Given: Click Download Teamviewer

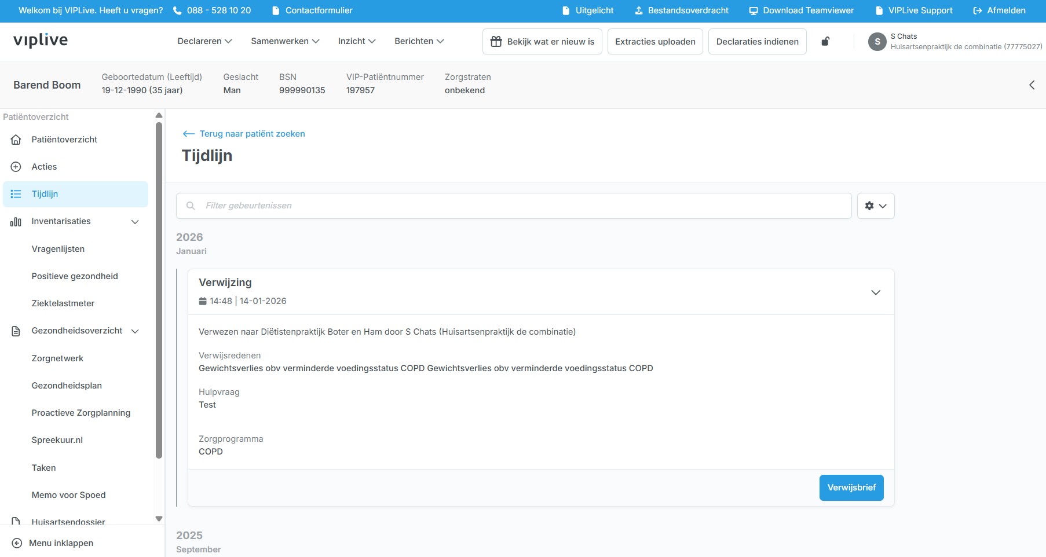Looking at the screenshot, I should (802, 10).
